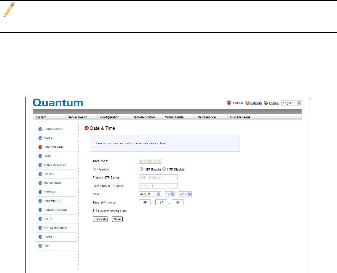Click red arrow icon beside Date and Time

(40, 147)
